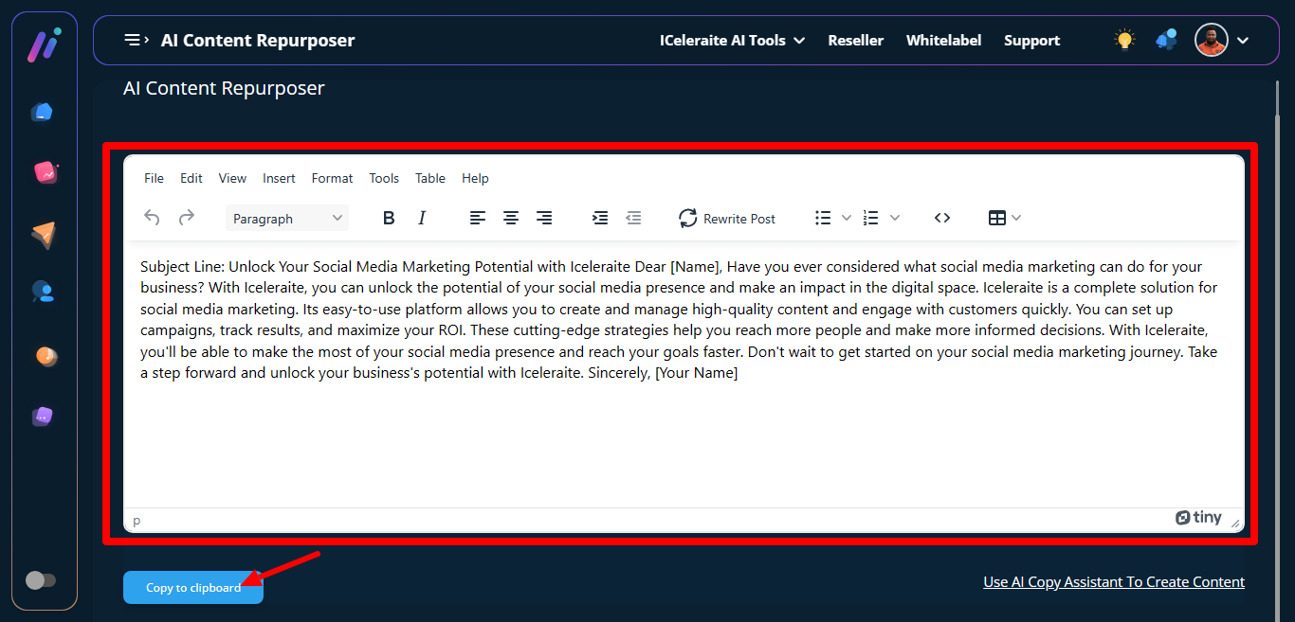Viewport: 1295px width, 622px height.
Task: Click the redo arrow icon
Action: (x=187, y=218)
